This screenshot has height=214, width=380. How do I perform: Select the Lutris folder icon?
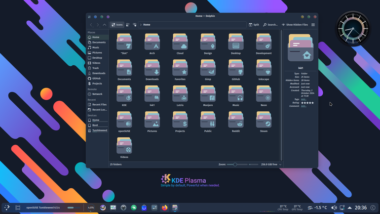(180, 94)
